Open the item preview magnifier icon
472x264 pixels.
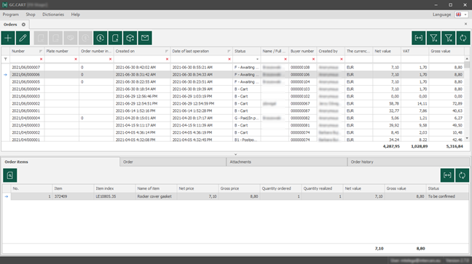[x=10, y=175]
